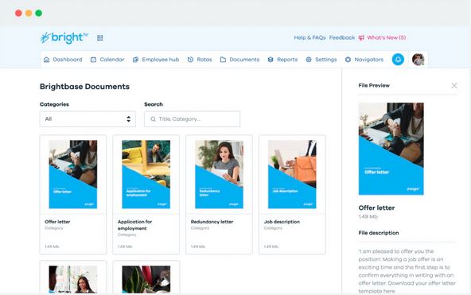
Task: Open the Help & FAQs link
Action: [x=309, y=37]
